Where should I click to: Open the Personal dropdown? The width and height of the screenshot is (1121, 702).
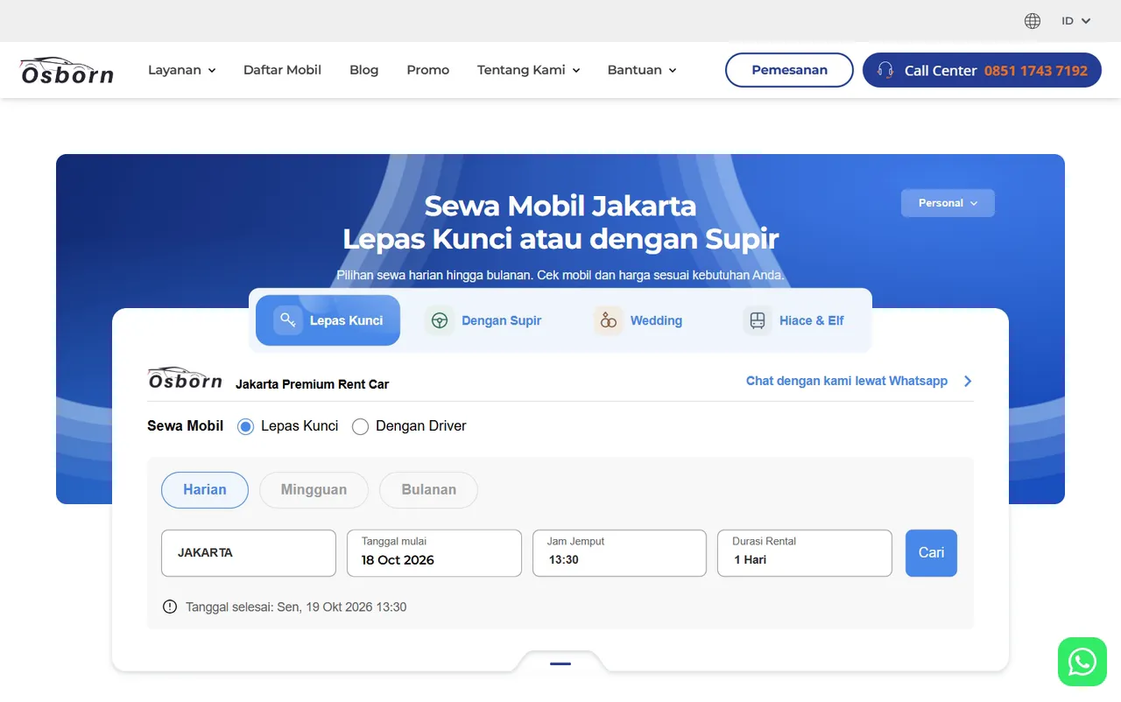pos(948,203)
